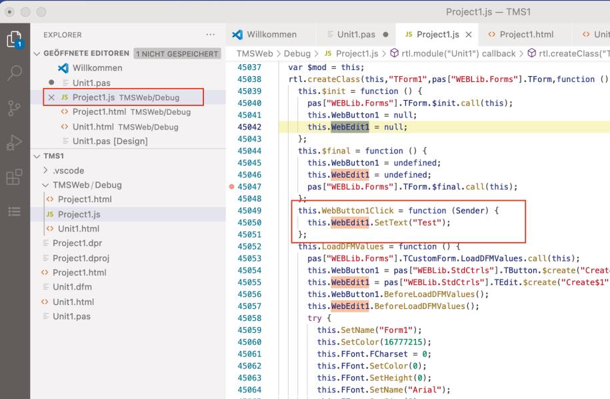Open the Explorer view in activity bar

[15, 39]
